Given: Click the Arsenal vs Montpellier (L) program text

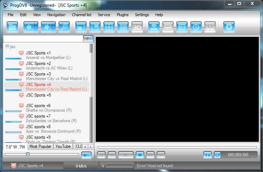Looking at the screenshot, I should pos(48,58).
